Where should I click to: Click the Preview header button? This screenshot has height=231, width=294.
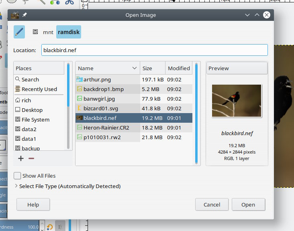point(237,68)
